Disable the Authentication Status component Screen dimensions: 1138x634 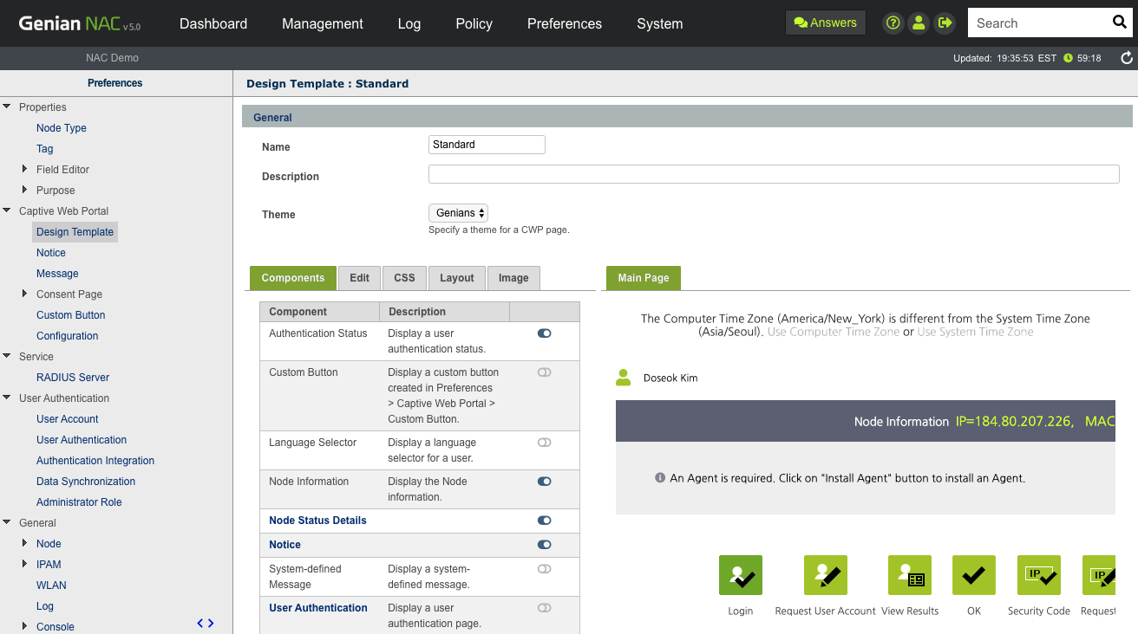544,333
